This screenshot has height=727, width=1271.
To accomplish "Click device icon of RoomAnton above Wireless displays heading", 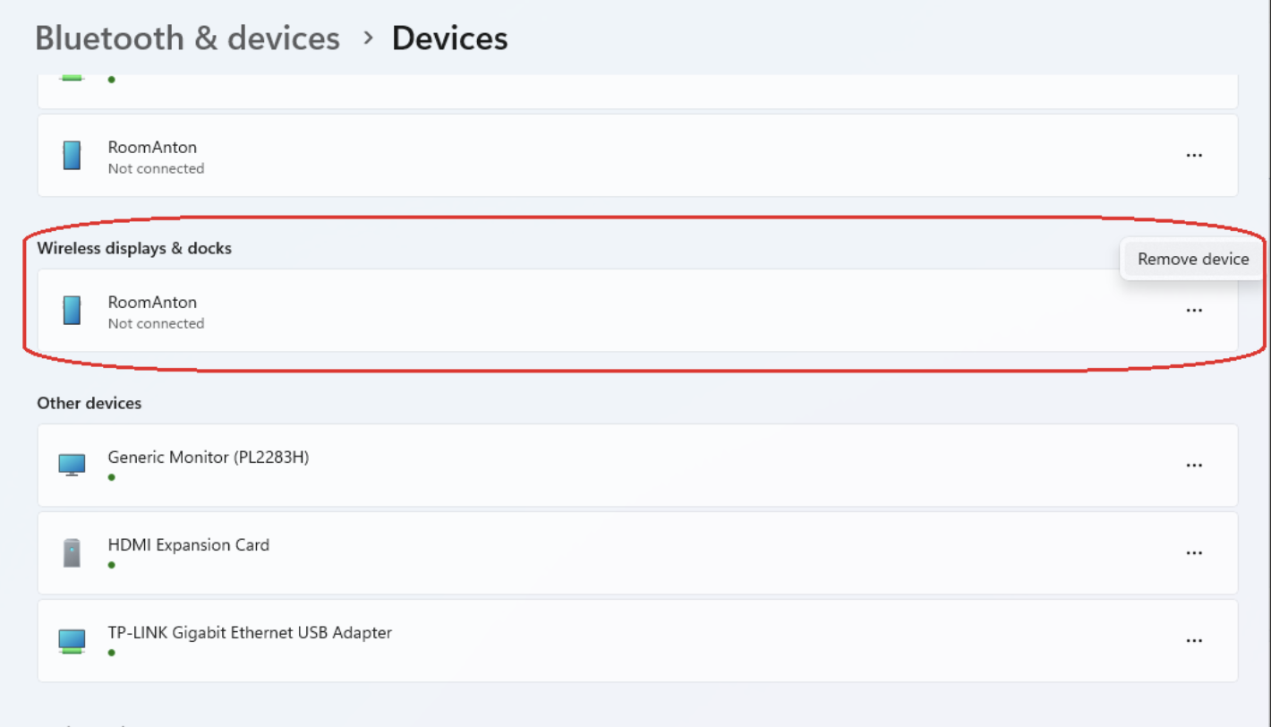I will click(72, 155).
